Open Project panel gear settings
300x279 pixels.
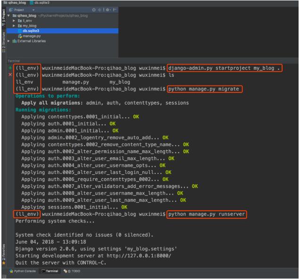click(x=108, y=10)
